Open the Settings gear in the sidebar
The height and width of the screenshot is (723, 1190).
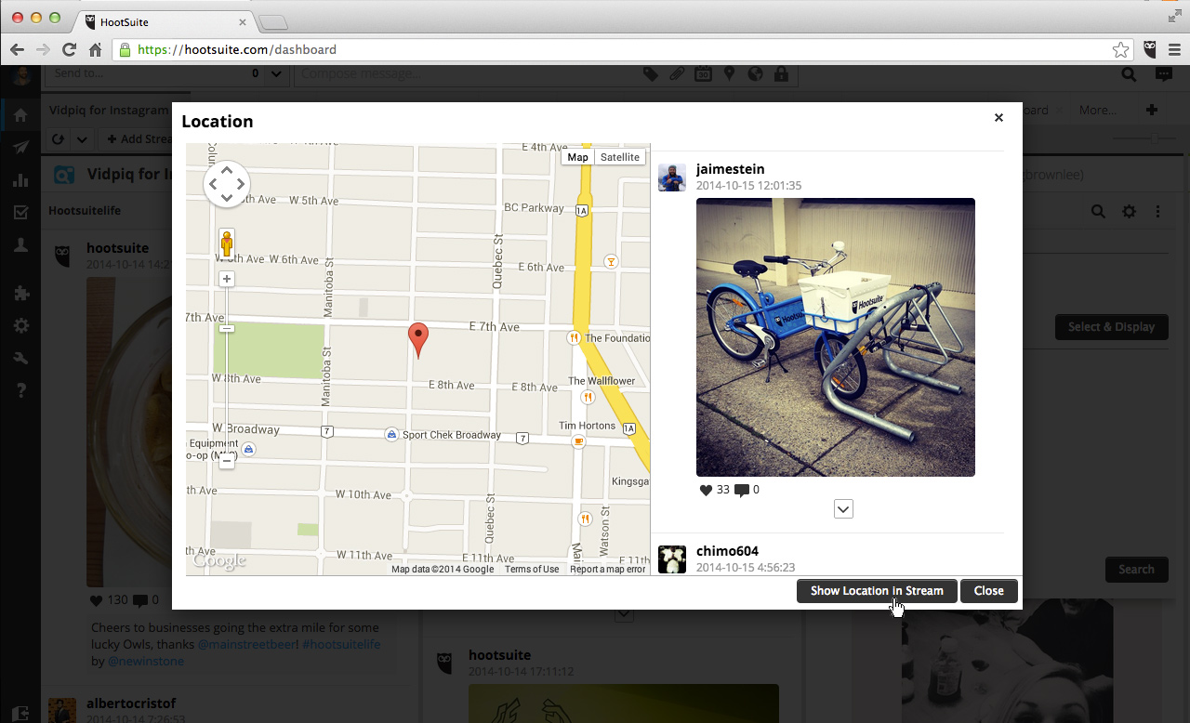pos(20,325)
